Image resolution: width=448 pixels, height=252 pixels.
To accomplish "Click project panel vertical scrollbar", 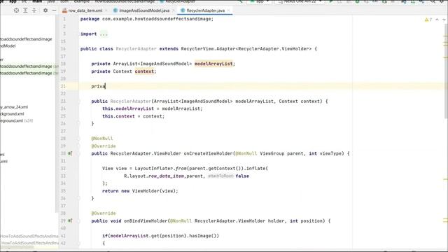I will [x=56, y=114].
